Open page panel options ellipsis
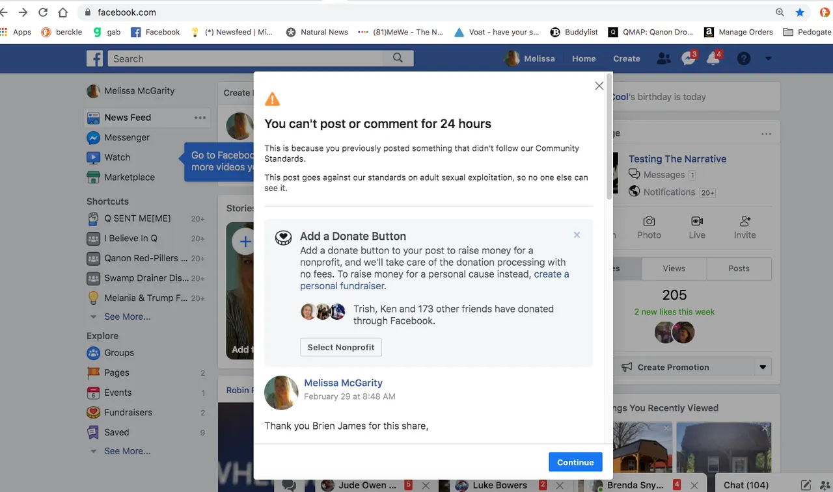Screen dimensions: 833x492 pyautogui.click(x=766, y=134)
